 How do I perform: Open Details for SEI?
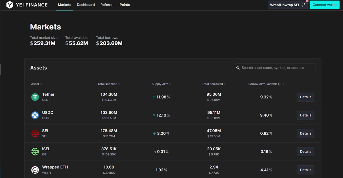click(x=306, y=133)
